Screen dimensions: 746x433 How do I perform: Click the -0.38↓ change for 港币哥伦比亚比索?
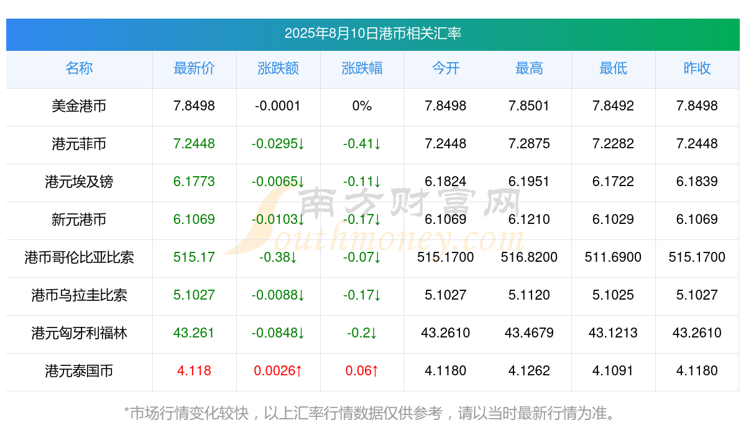278,257
